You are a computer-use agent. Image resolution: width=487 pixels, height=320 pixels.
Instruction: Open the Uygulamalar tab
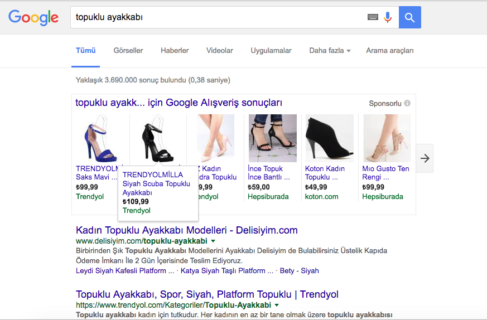[x=271, y=51]
